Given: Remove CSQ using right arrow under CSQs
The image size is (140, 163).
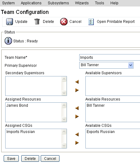Looking at the screenshot, I should (77, 143).
